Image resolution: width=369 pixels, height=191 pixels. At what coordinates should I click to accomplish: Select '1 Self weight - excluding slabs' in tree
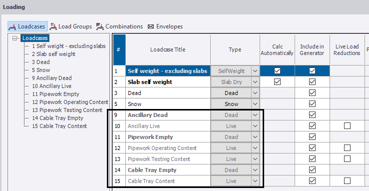69,46
